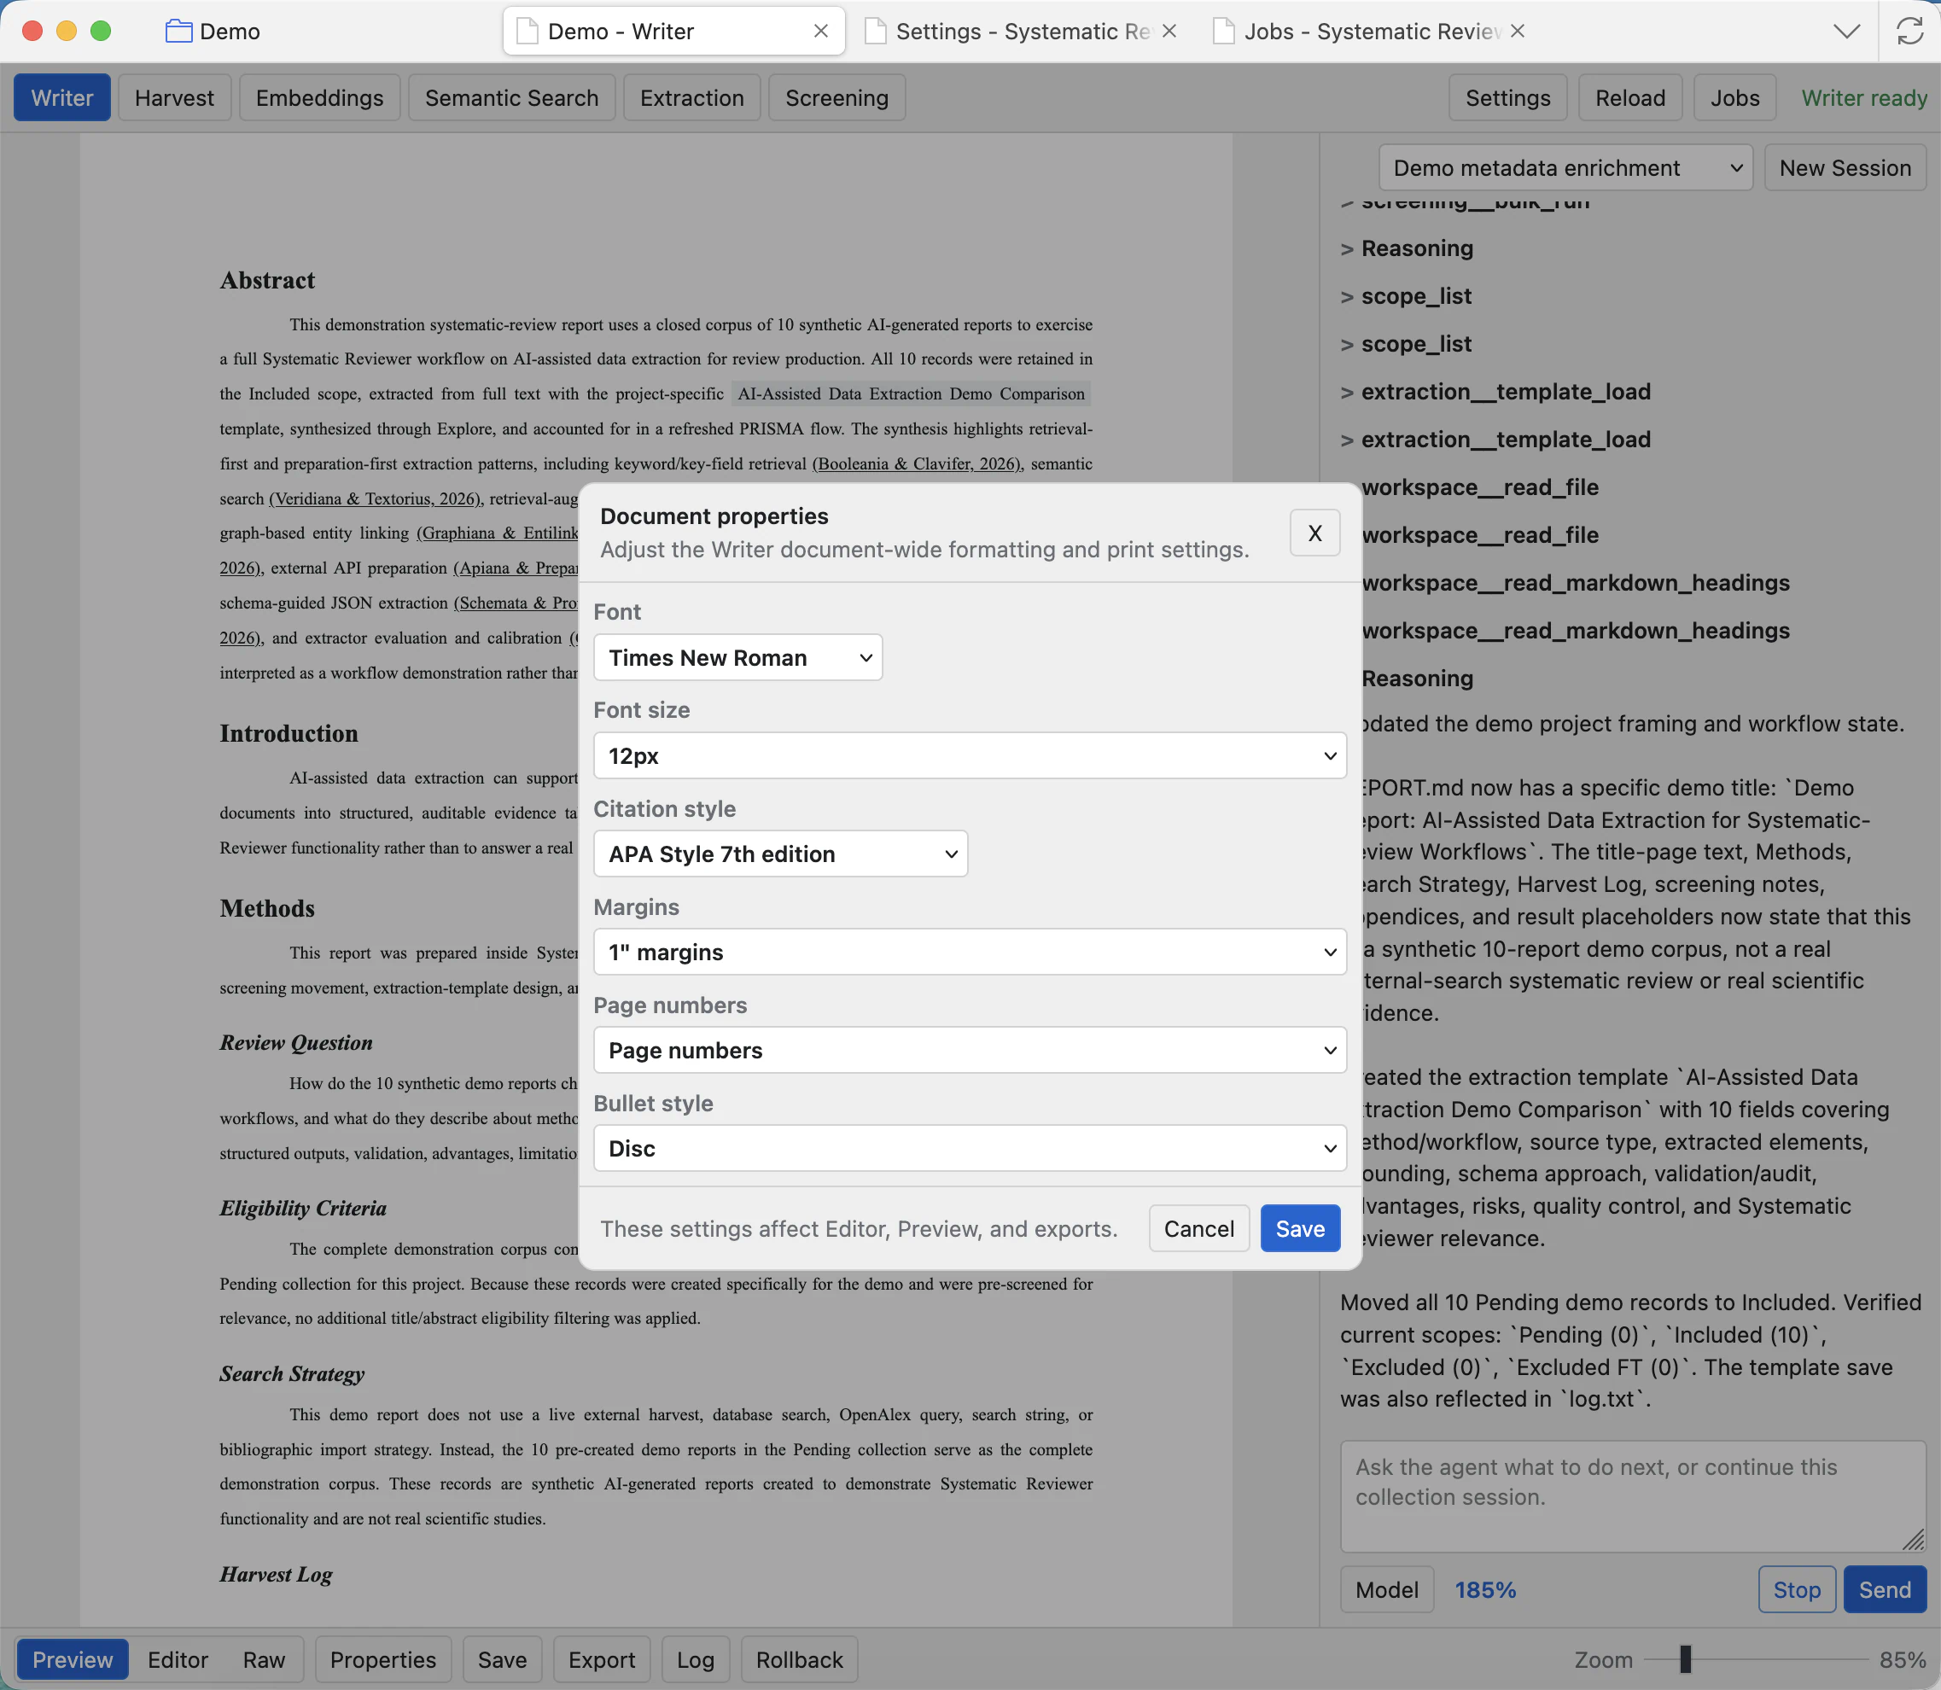Open the Citation style dropdown
This screenshot has height=1690, width=1941.
tap(780, 854)
